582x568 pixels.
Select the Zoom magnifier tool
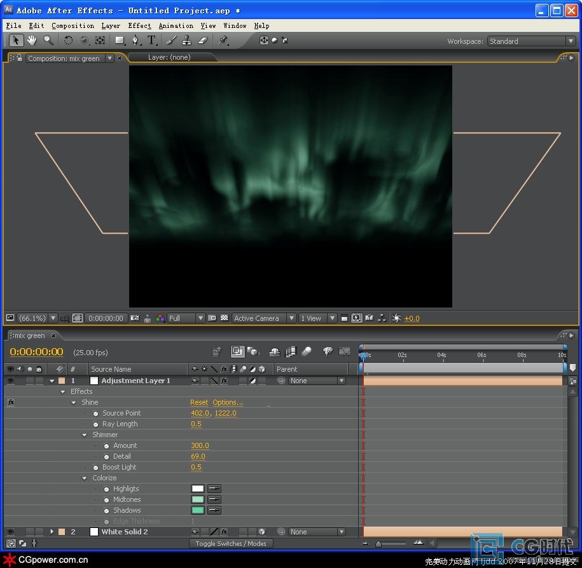tap(48, 40)
